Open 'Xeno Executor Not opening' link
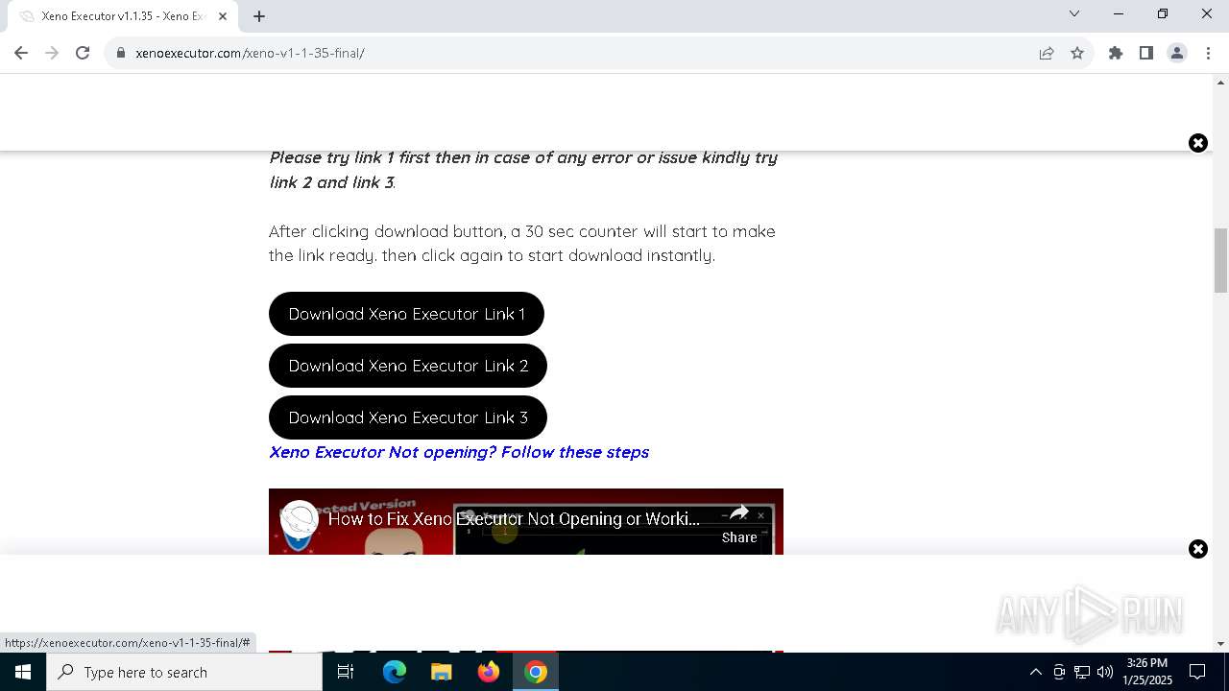Image resolution: width=1229 pixels, height=691 pixels. coord(459,452)
